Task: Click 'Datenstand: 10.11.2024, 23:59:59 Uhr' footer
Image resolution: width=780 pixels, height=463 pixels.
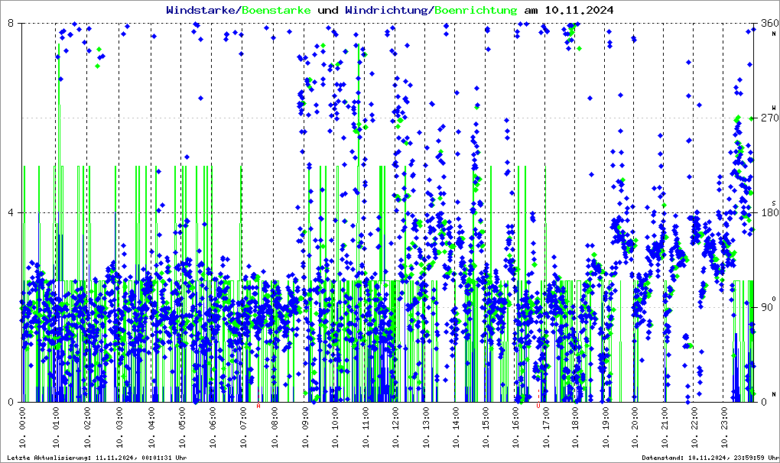Action: tap(710, 458)
